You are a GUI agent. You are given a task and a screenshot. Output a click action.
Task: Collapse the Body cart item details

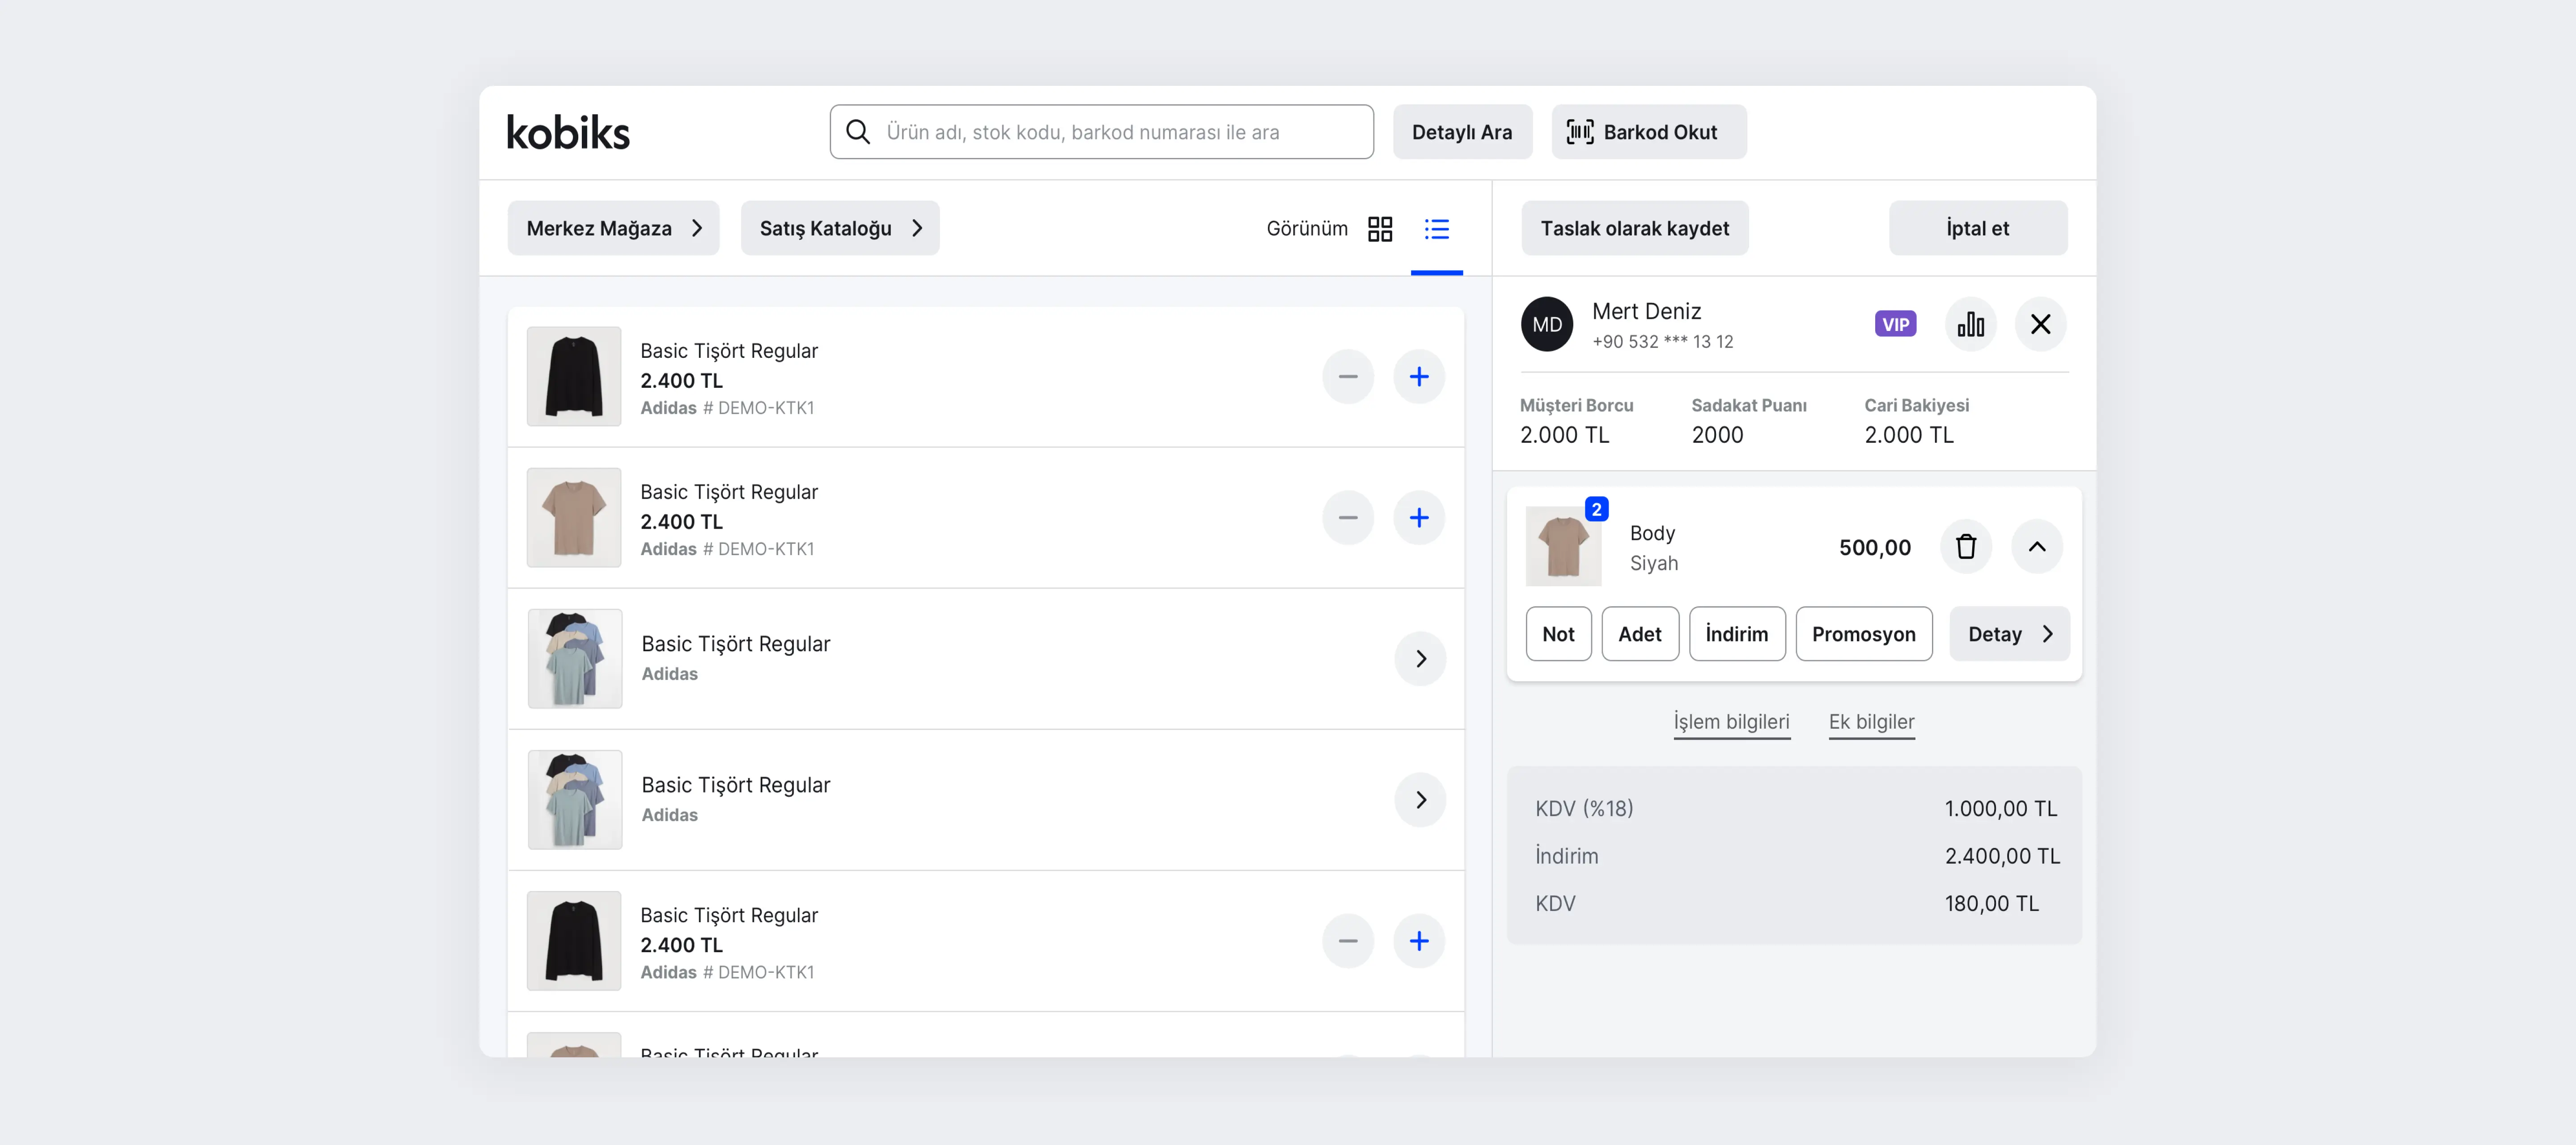(2037, 547)
